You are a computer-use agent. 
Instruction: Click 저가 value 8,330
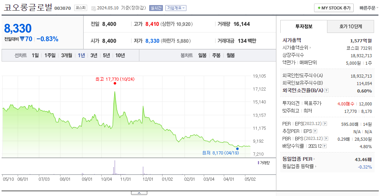coord(152,41)
